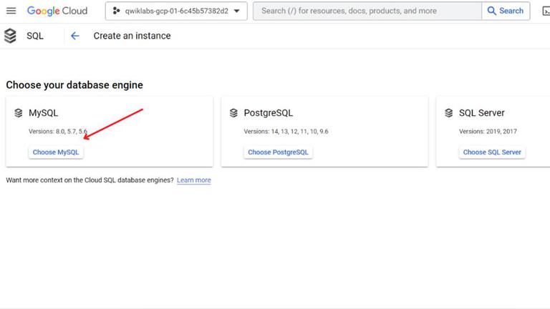Choose SQL Server as database engine
This screenshot has width=550, height=309.
coord(492,152)
